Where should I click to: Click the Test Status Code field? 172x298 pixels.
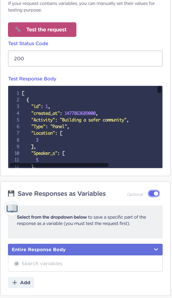point(85,59)
